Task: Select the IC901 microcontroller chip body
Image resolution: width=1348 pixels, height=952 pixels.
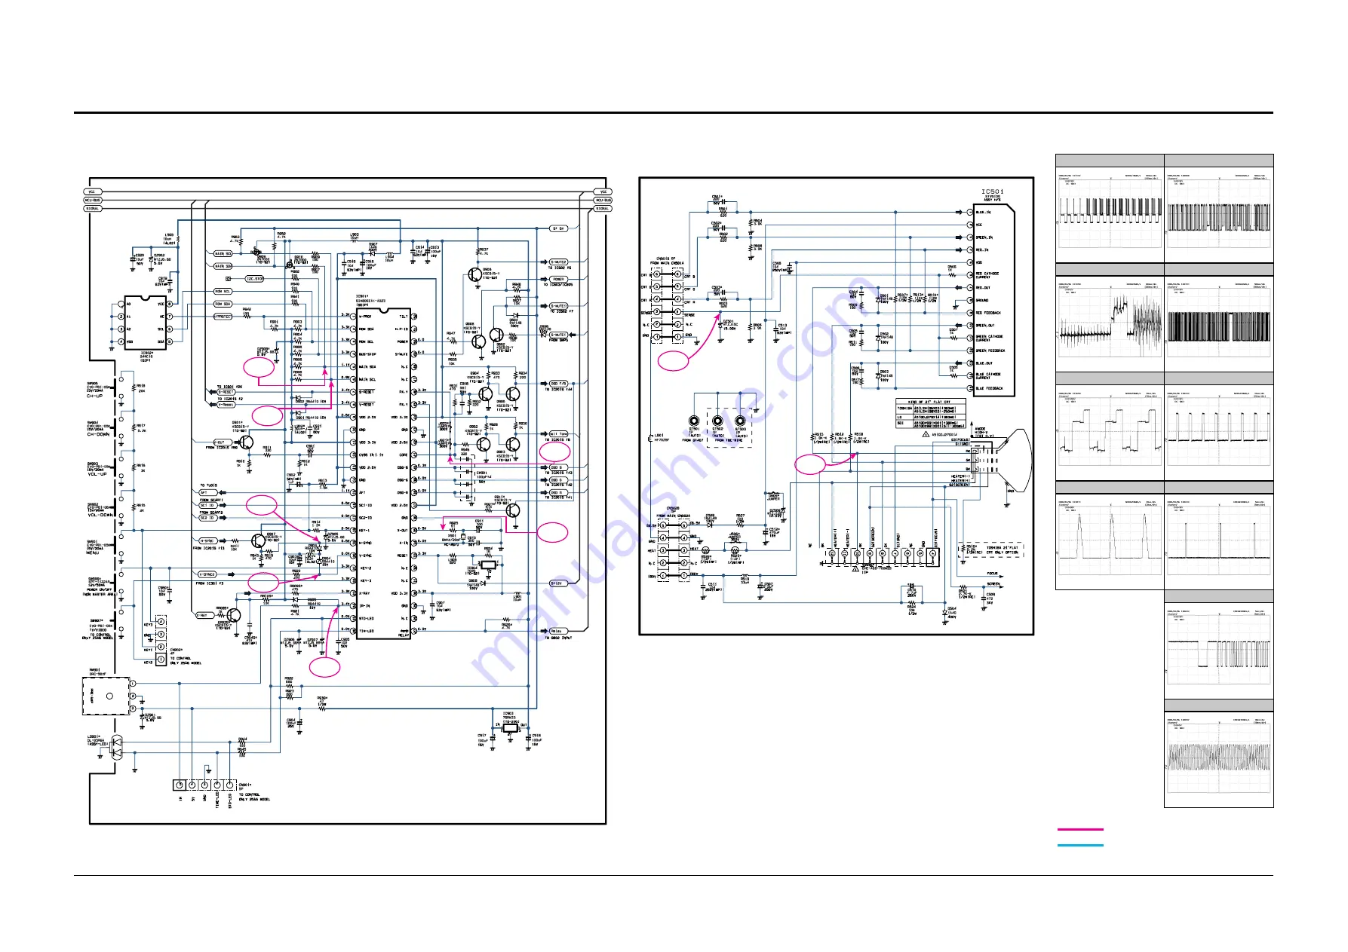Action: click(383, 473)
